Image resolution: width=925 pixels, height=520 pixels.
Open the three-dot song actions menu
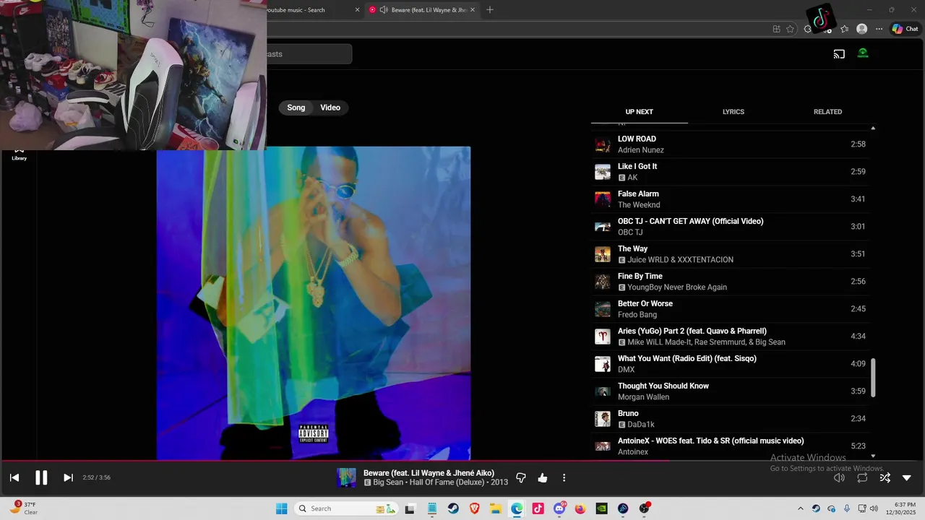(x=564, y=478)
